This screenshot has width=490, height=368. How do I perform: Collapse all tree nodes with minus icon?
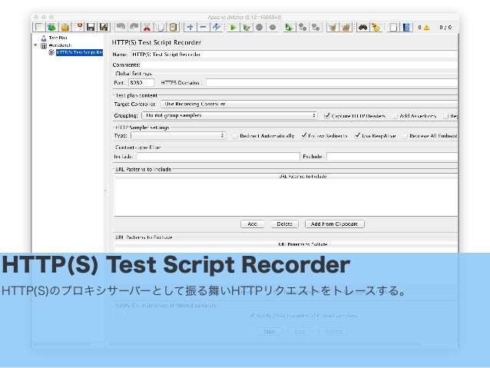[x=203, y=27]
